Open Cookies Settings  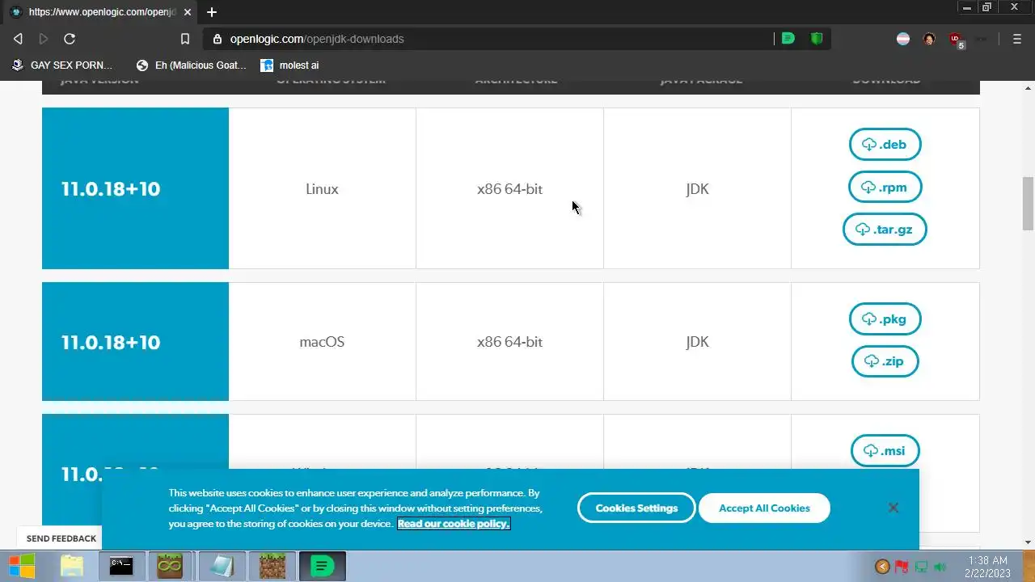click(636, 508)
